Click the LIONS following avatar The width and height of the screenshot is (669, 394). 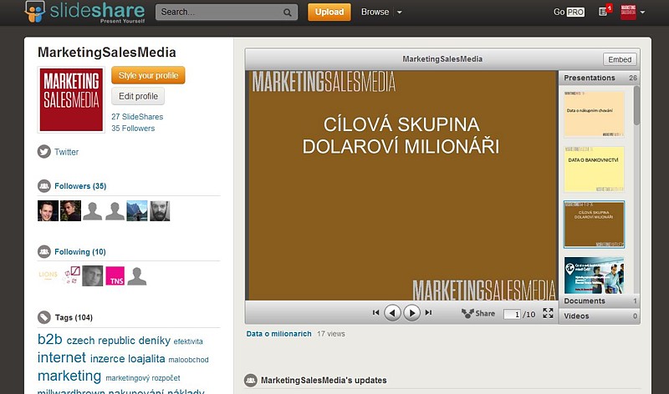click(48, 275)
